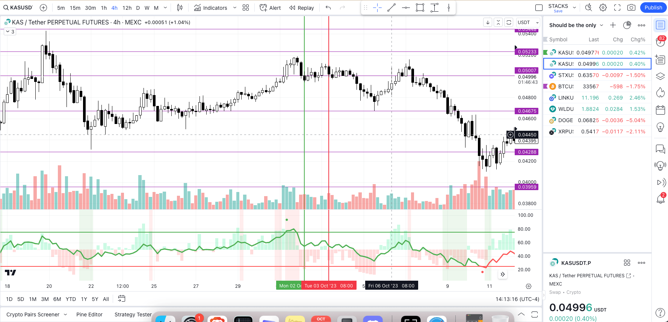668x322 pixels.
Task: Select the horizontal line drawing tool
Action: pyautogui.click(x=406, y=8)
